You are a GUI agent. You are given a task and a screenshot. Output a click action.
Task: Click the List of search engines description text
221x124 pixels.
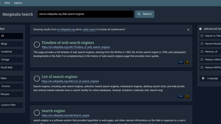click(x=109, y=88)
